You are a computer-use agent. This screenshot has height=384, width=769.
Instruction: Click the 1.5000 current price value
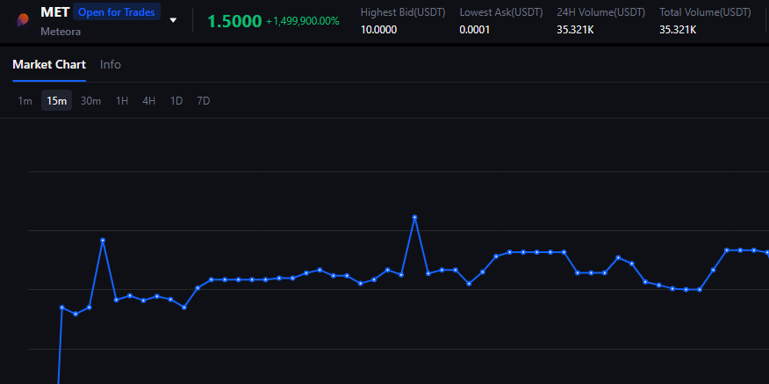(x=234, y=21)
